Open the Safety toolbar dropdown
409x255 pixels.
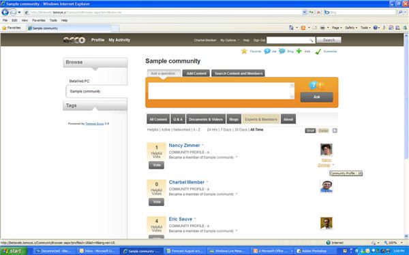[x=351, y=28]
